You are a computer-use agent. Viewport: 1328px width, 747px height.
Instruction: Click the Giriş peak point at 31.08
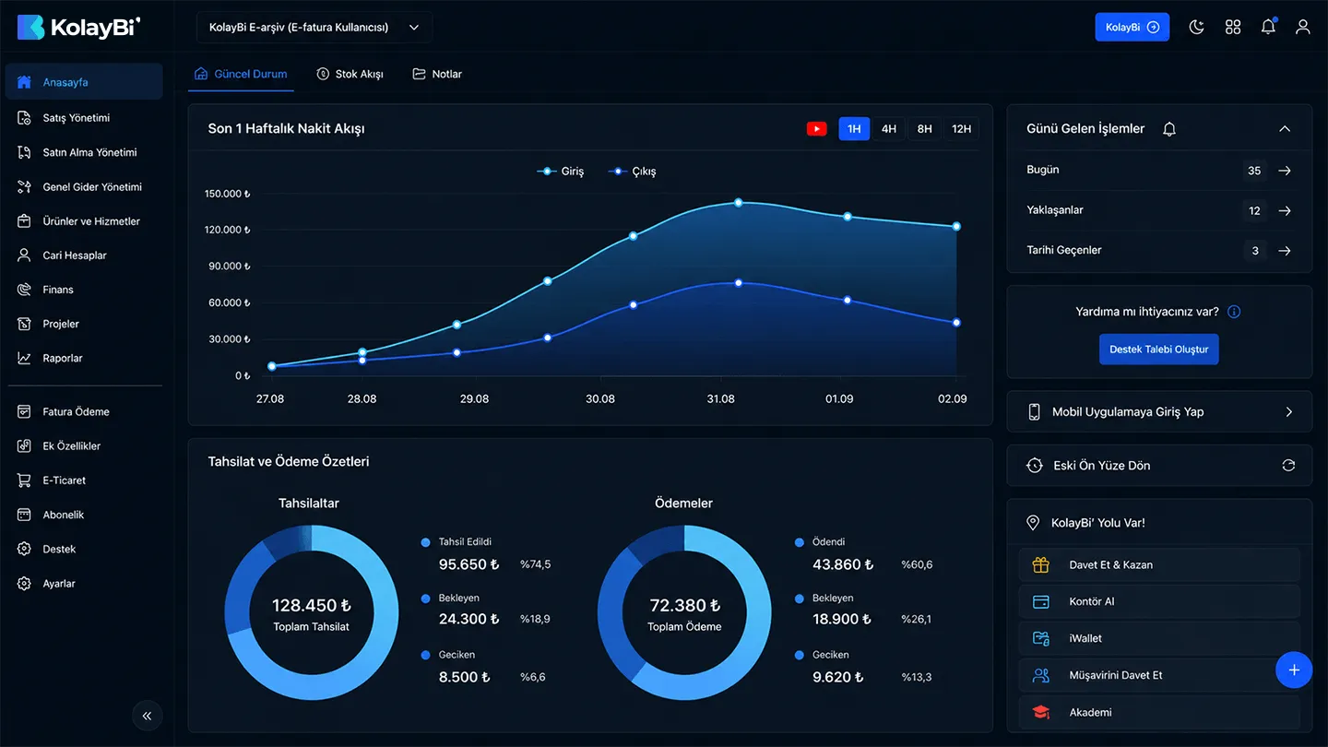coord(739,202)
